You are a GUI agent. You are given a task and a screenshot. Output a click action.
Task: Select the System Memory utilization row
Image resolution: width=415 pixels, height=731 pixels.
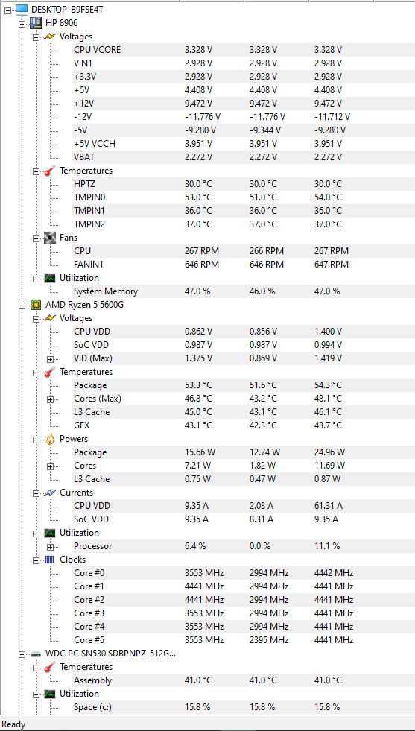point(242,291)
